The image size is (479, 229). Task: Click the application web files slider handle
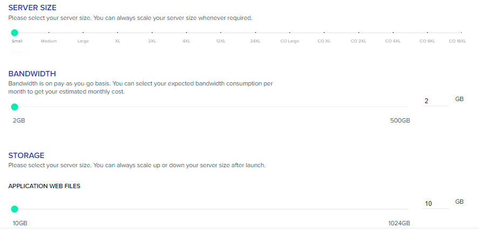[15, 209]
